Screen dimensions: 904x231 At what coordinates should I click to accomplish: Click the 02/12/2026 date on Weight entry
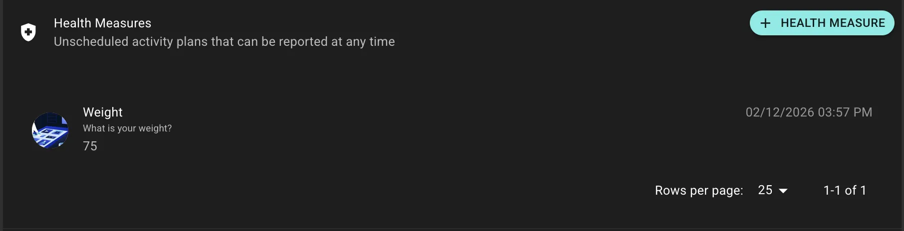(780, 113)
